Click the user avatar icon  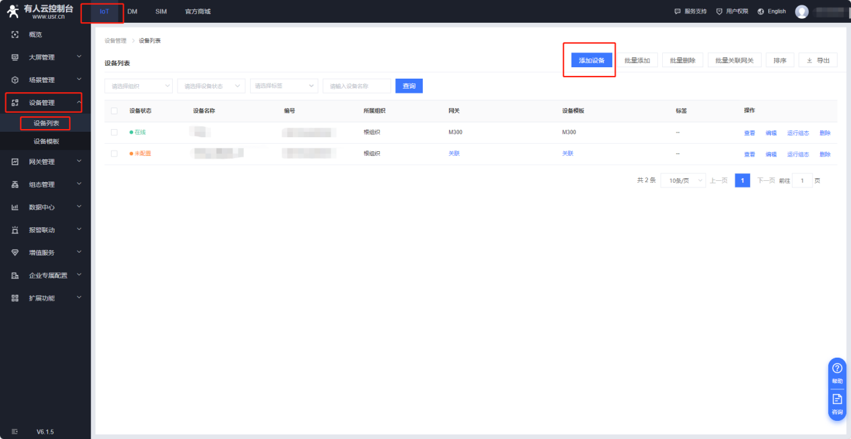801,11
